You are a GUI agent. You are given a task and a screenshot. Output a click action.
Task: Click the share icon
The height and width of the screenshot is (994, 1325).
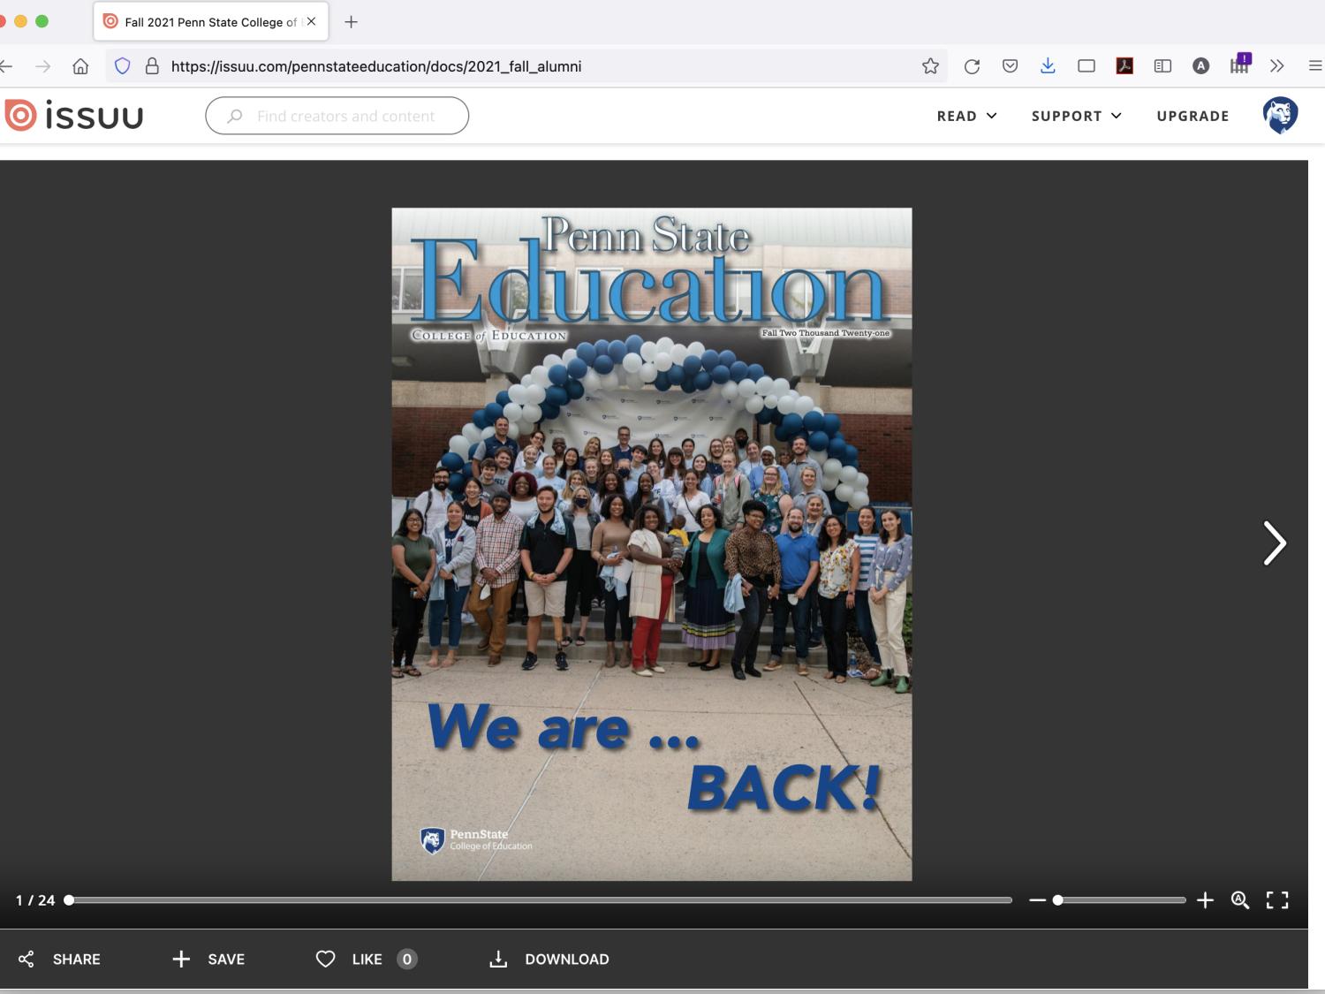pos(26,960)
